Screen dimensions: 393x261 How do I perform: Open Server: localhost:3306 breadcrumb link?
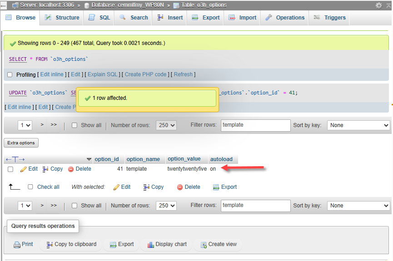point(47,5)
